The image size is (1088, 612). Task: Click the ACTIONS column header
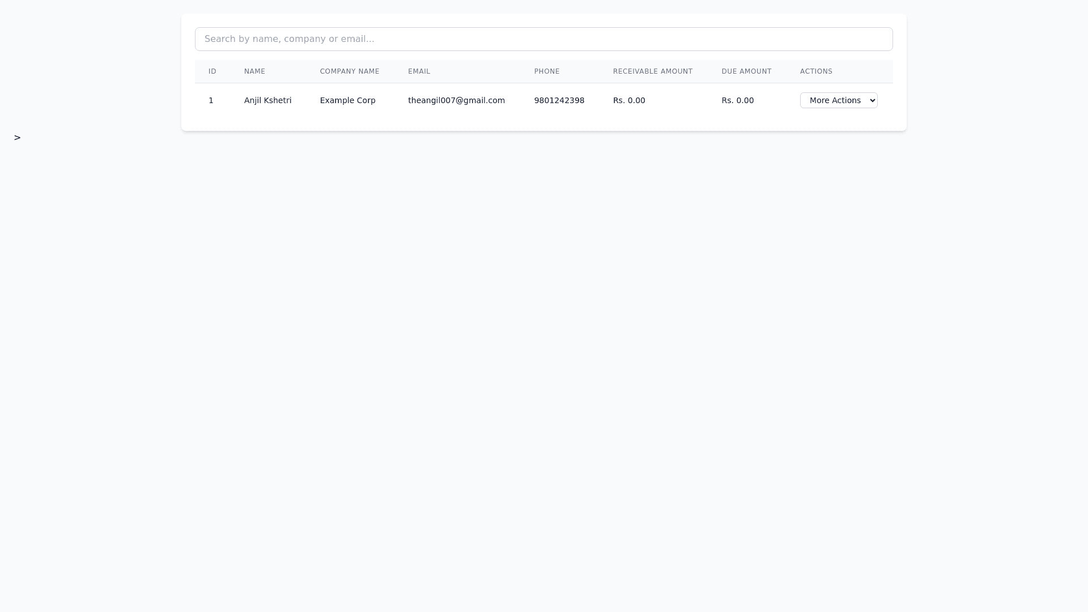(816, 71)
